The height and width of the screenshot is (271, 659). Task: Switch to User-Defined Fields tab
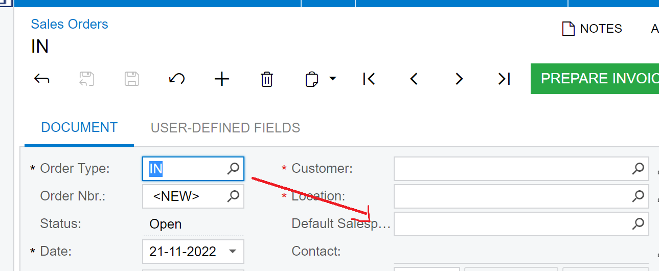225,127
